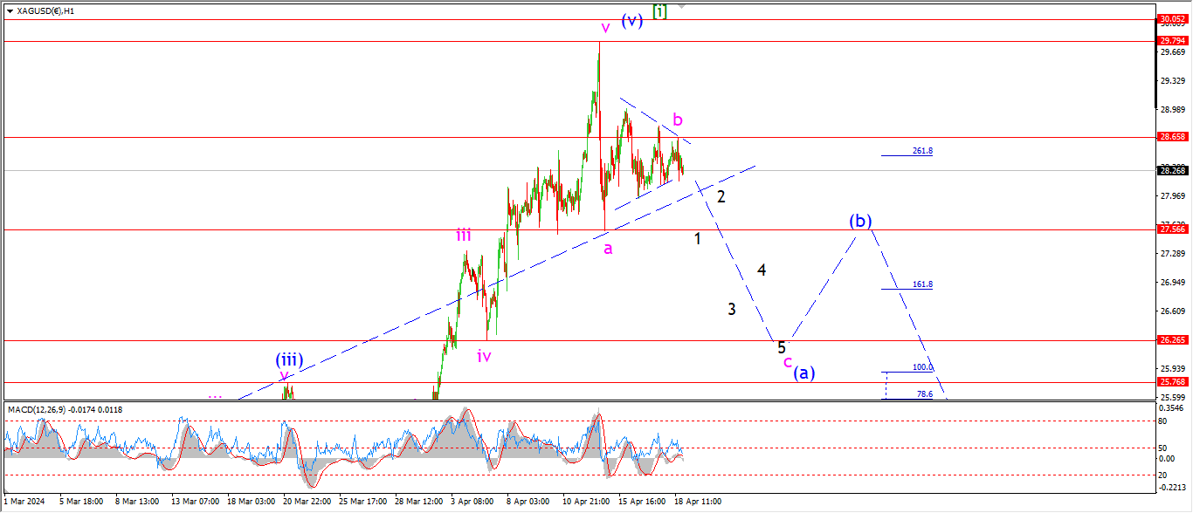
Task: Click the 29.794 red price label
Action: point(1171,41)
